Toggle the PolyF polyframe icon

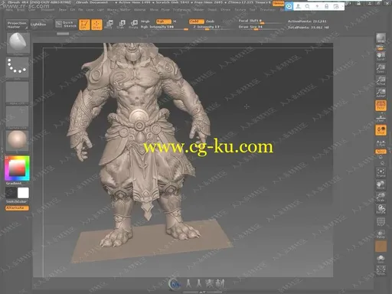pyautogui.click(x=381, y=222)
